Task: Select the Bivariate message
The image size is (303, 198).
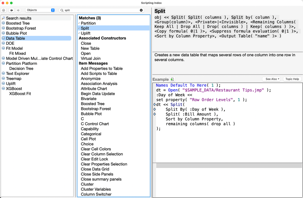Action: [x=89, y=99]
